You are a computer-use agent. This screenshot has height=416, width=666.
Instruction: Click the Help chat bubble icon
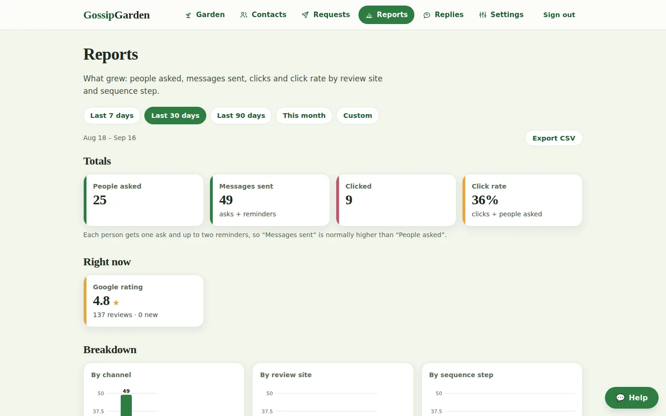pos(621,398)
